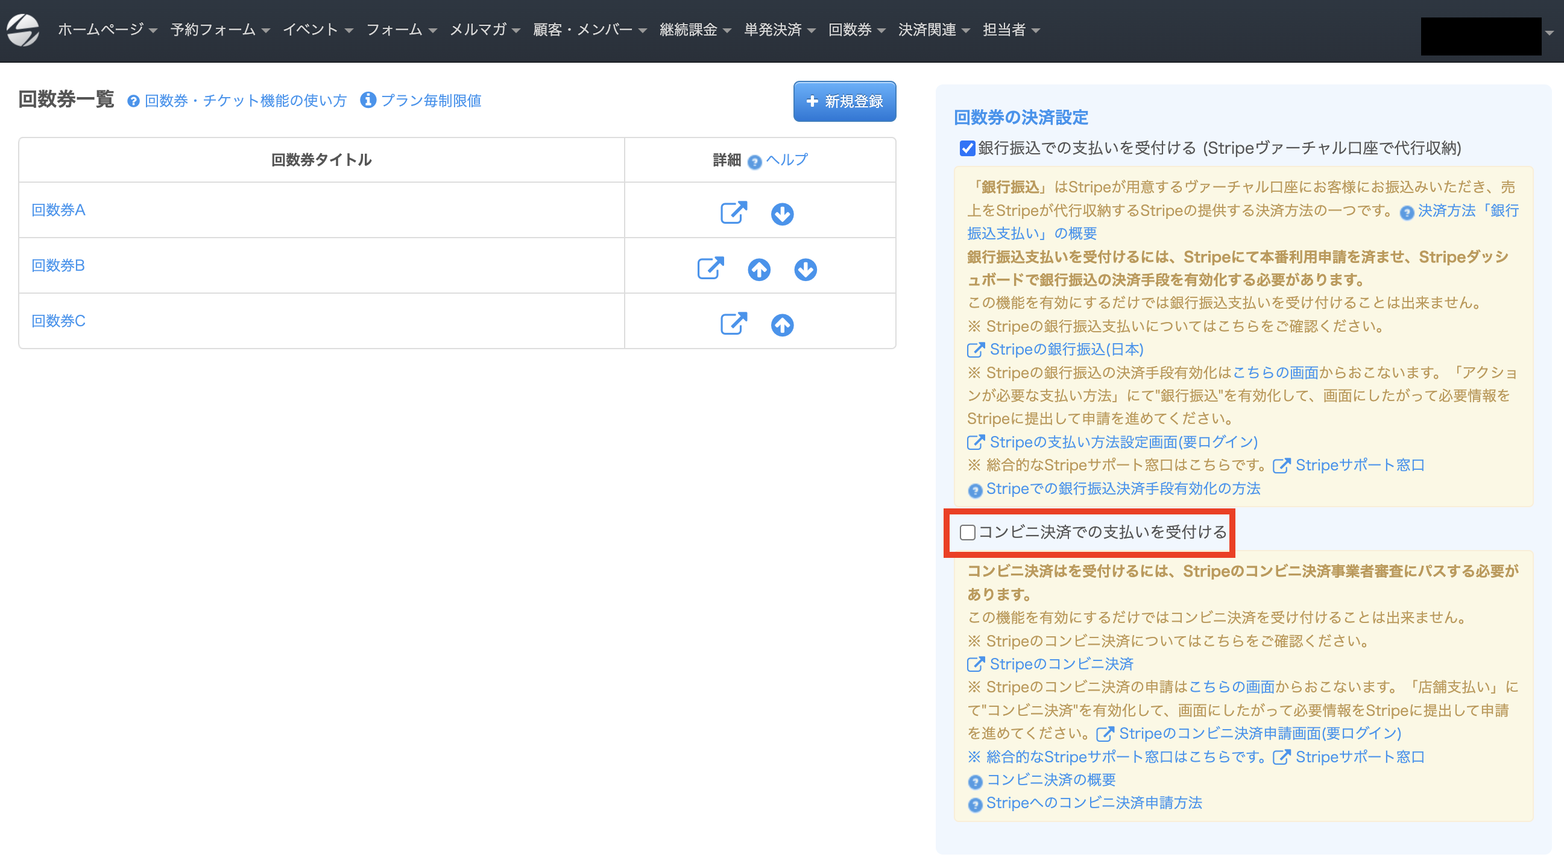Expand the 顧客・メンバー menu
The image size is (1564, 860).
[x=590, y=29]
